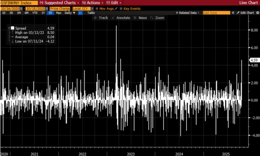Screen dimensions: 260x156
Task: Activate the Zoom magnifier tool
Action: pos(158,18)
